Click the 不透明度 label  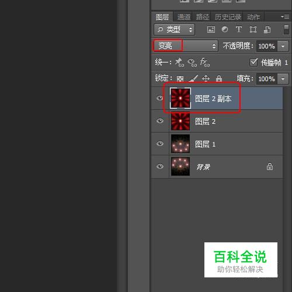click(x=238, y=46)
